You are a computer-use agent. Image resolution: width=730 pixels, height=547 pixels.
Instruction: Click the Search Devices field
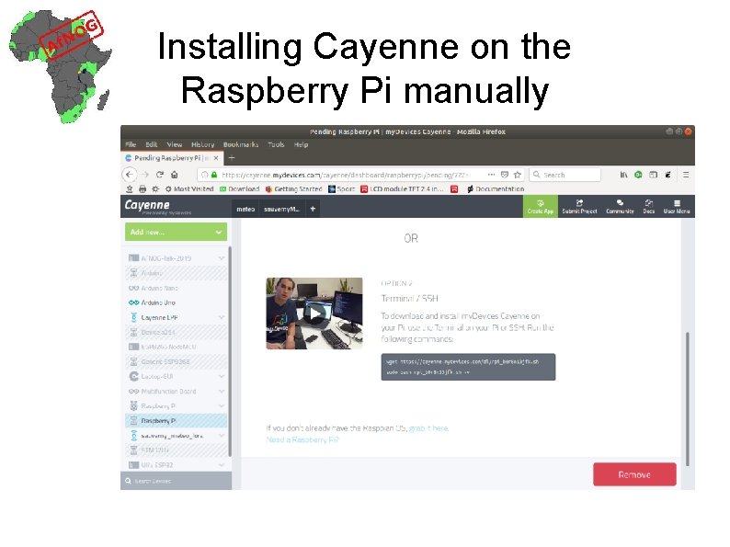(x=176, y=481)
